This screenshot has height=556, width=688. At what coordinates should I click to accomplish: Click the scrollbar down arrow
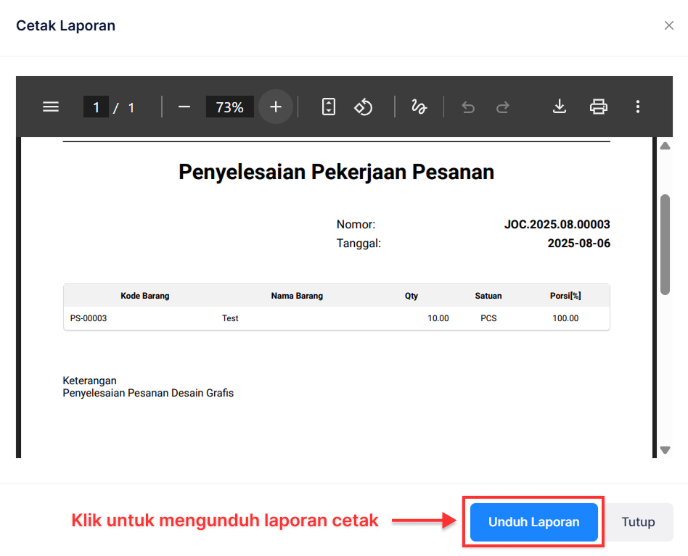tap(665, 449)
